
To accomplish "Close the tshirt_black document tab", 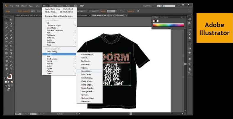I will click(126, 15).
